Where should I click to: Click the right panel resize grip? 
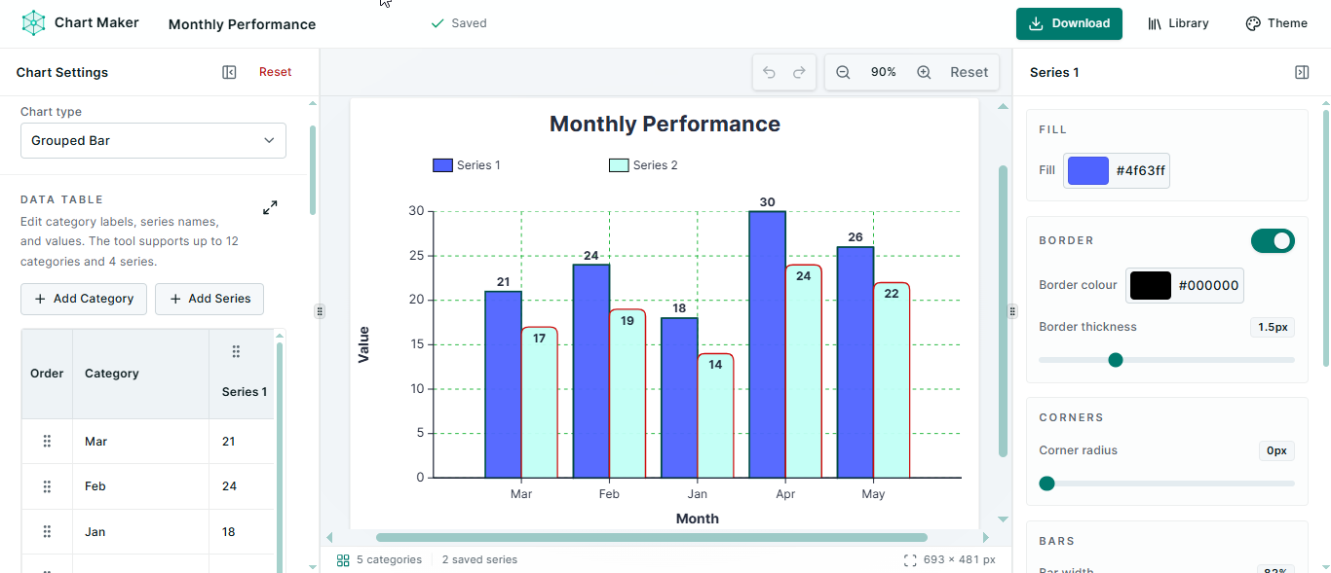coord(1012,311)
